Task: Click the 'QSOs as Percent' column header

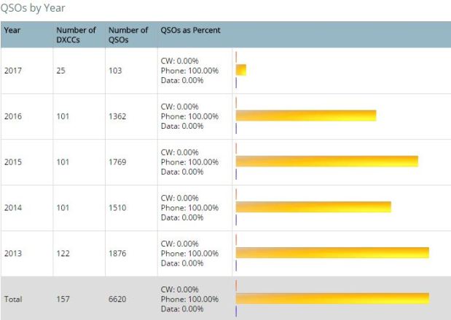Action: point(190,31)
